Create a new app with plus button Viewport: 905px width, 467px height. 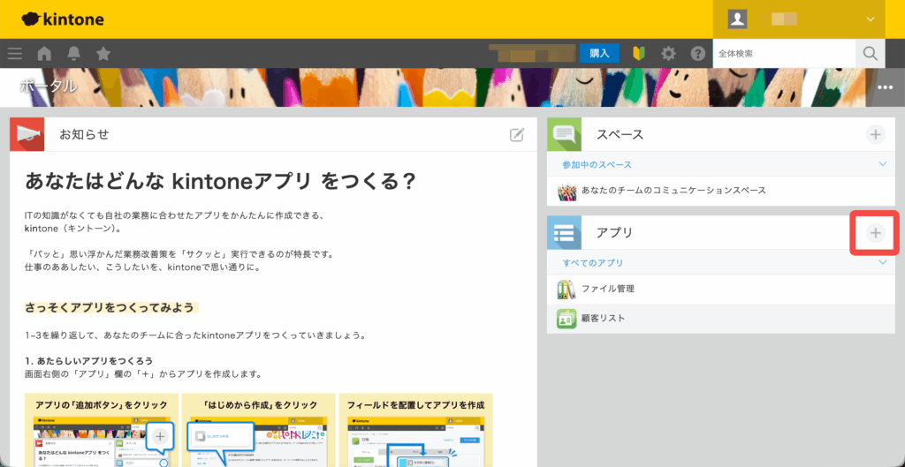coord(875,233)
